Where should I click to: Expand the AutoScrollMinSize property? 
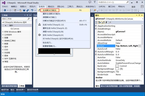click(x=96, y=54)
